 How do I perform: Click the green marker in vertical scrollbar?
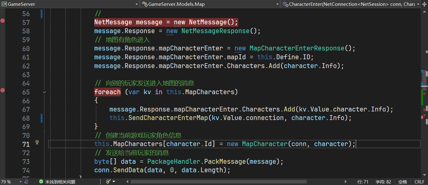422,97
